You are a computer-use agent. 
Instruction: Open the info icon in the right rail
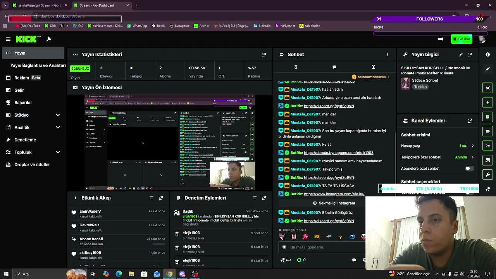[x=488, y=55]
